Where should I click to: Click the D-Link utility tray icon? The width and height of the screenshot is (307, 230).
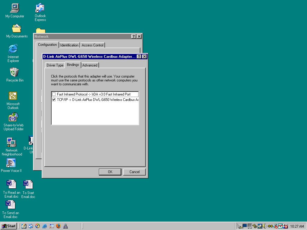[x=280, y=226]
